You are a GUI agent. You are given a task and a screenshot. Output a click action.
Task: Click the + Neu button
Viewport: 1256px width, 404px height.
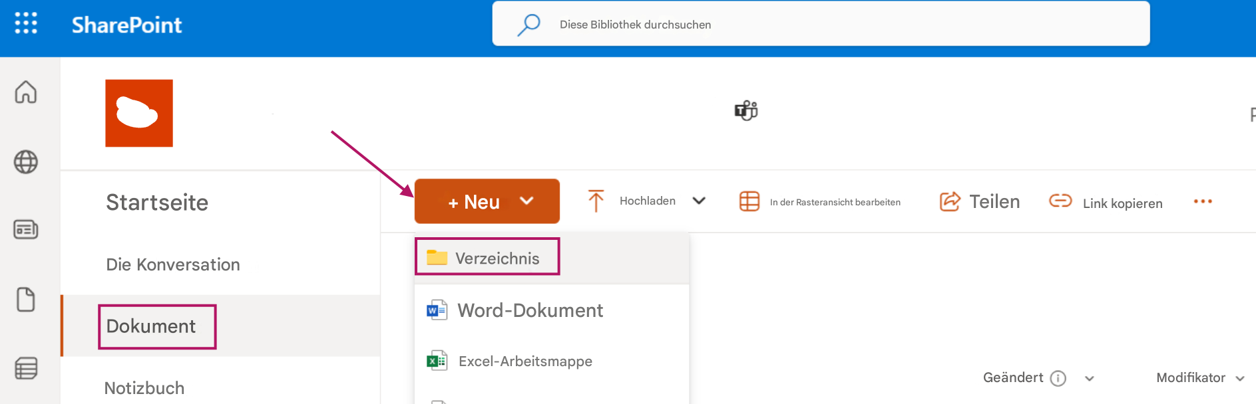pos(487,201)
